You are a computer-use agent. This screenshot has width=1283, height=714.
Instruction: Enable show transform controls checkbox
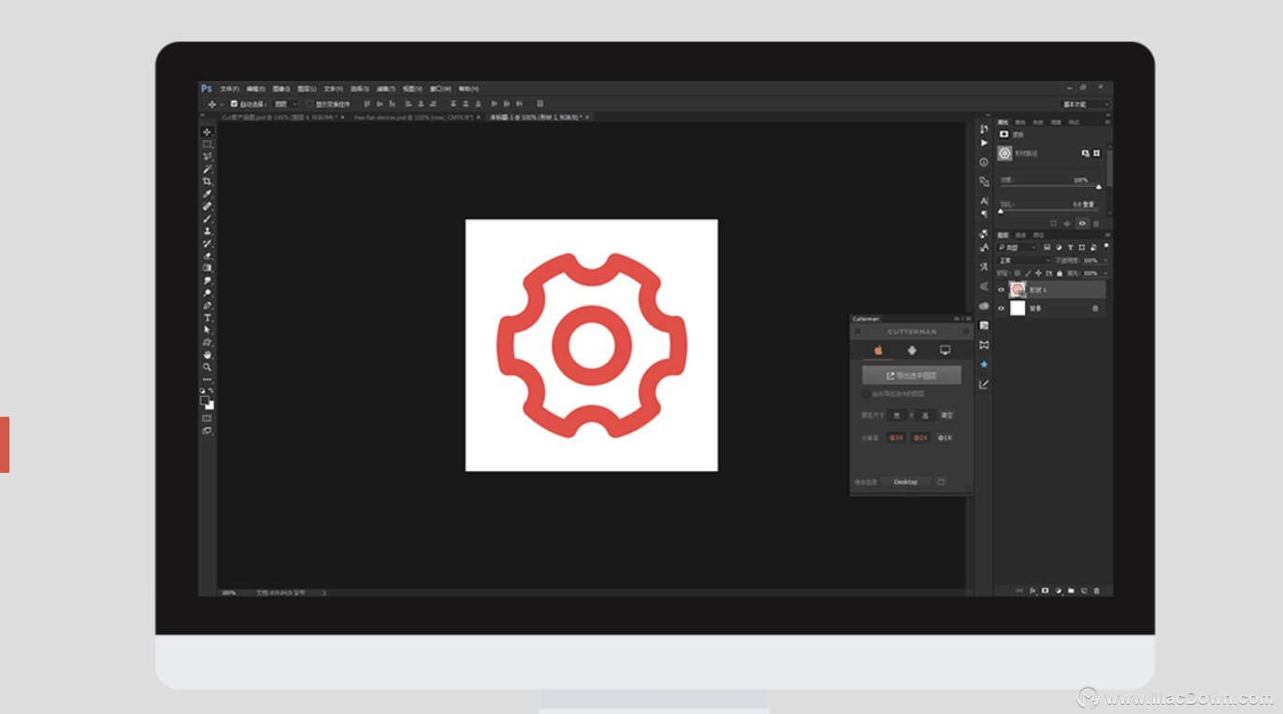310,104
